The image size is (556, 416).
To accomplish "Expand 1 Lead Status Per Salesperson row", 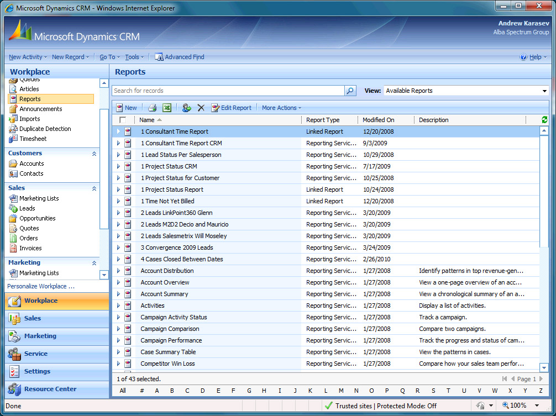I will click(x=118, y=155).
